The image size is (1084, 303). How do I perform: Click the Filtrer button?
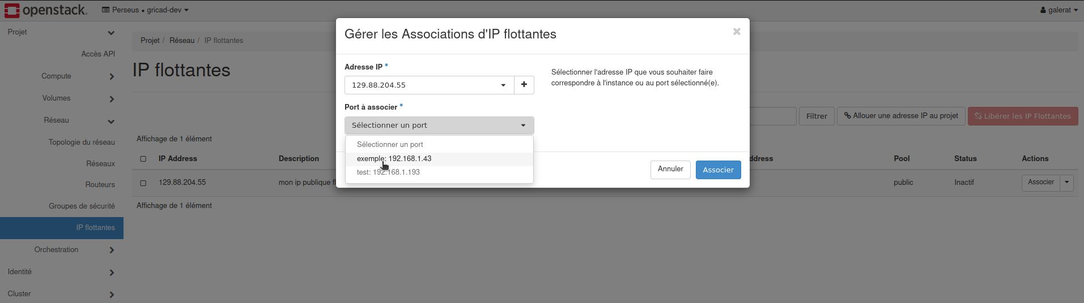[817, 116]
